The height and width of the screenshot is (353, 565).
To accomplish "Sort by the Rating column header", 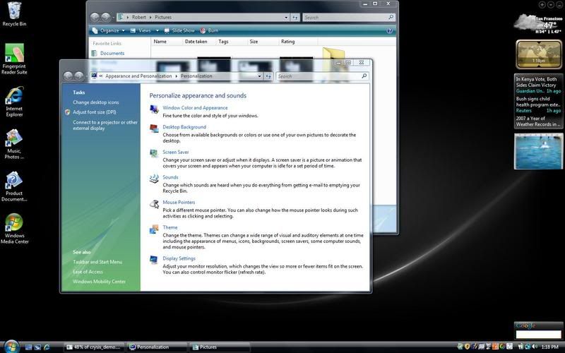I will [297, 42].
